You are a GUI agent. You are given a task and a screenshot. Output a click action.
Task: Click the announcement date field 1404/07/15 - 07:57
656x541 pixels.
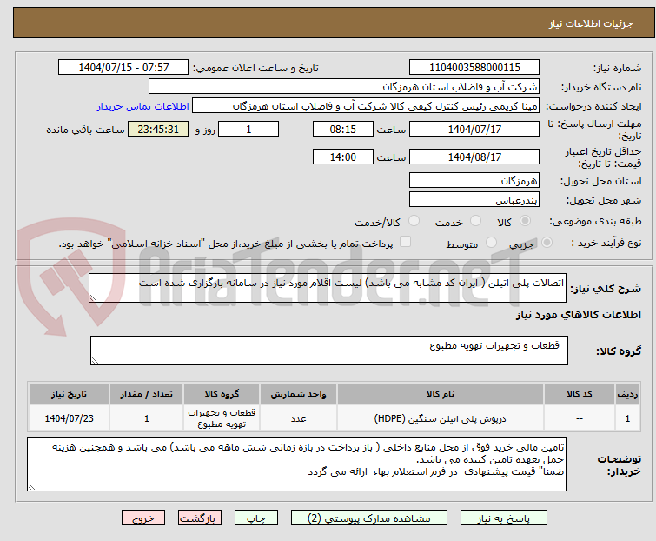coord(123,68)
